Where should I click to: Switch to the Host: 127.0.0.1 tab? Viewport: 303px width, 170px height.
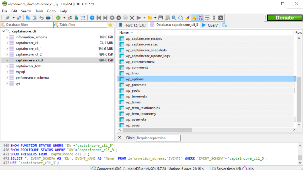point(133,25)
